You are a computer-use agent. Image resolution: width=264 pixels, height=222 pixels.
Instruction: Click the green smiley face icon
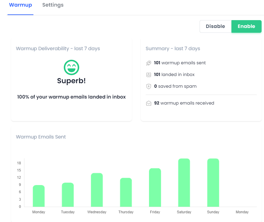(71, 67)
